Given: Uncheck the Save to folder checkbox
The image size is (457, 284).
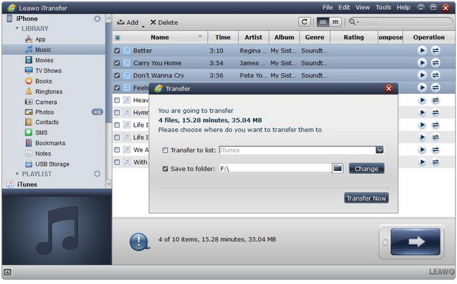Looking at the screenshot, I should (x=165, y=168).
